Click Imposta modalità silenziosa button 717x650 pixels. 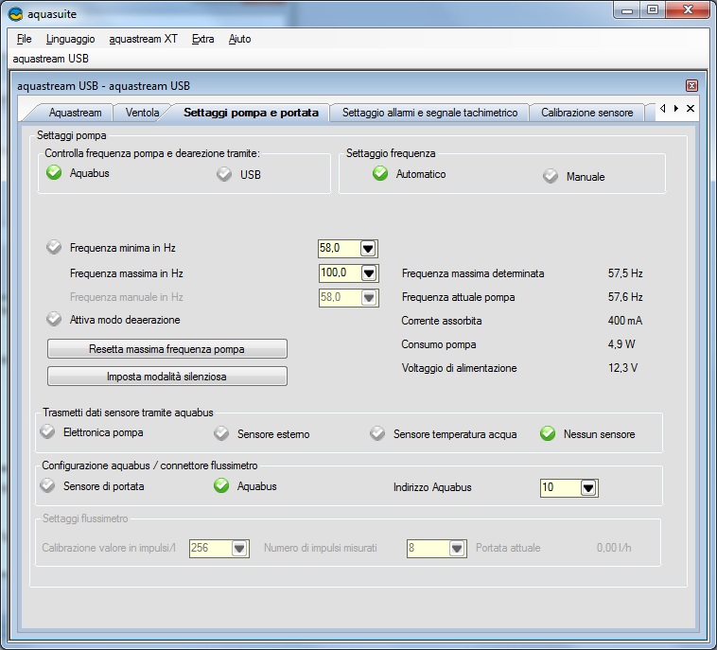[166, 376]
